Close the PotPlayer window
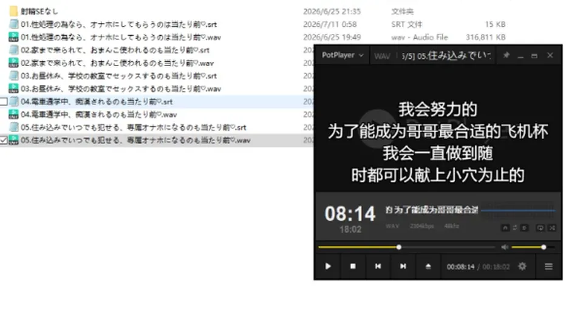Image resolution: width=583 pixels, height=317 pixels. click(550, 55)
